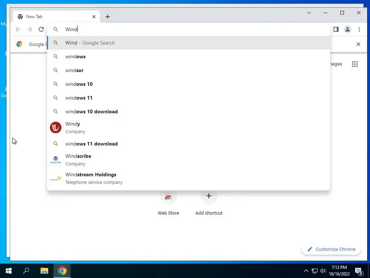The image size is (370, 278).
Task: Pick 'windows 10' suggestion
Action: point(189,84)
